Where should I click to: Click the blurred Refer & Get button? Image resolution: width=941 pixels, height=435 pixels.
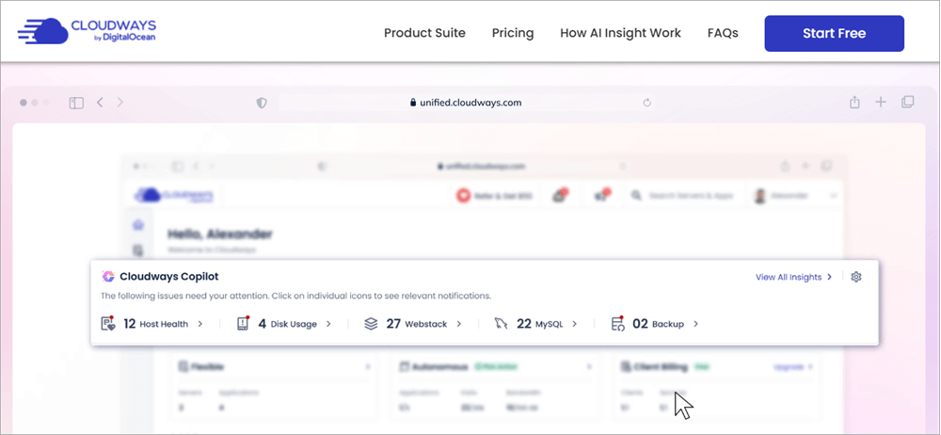(495, 195)
